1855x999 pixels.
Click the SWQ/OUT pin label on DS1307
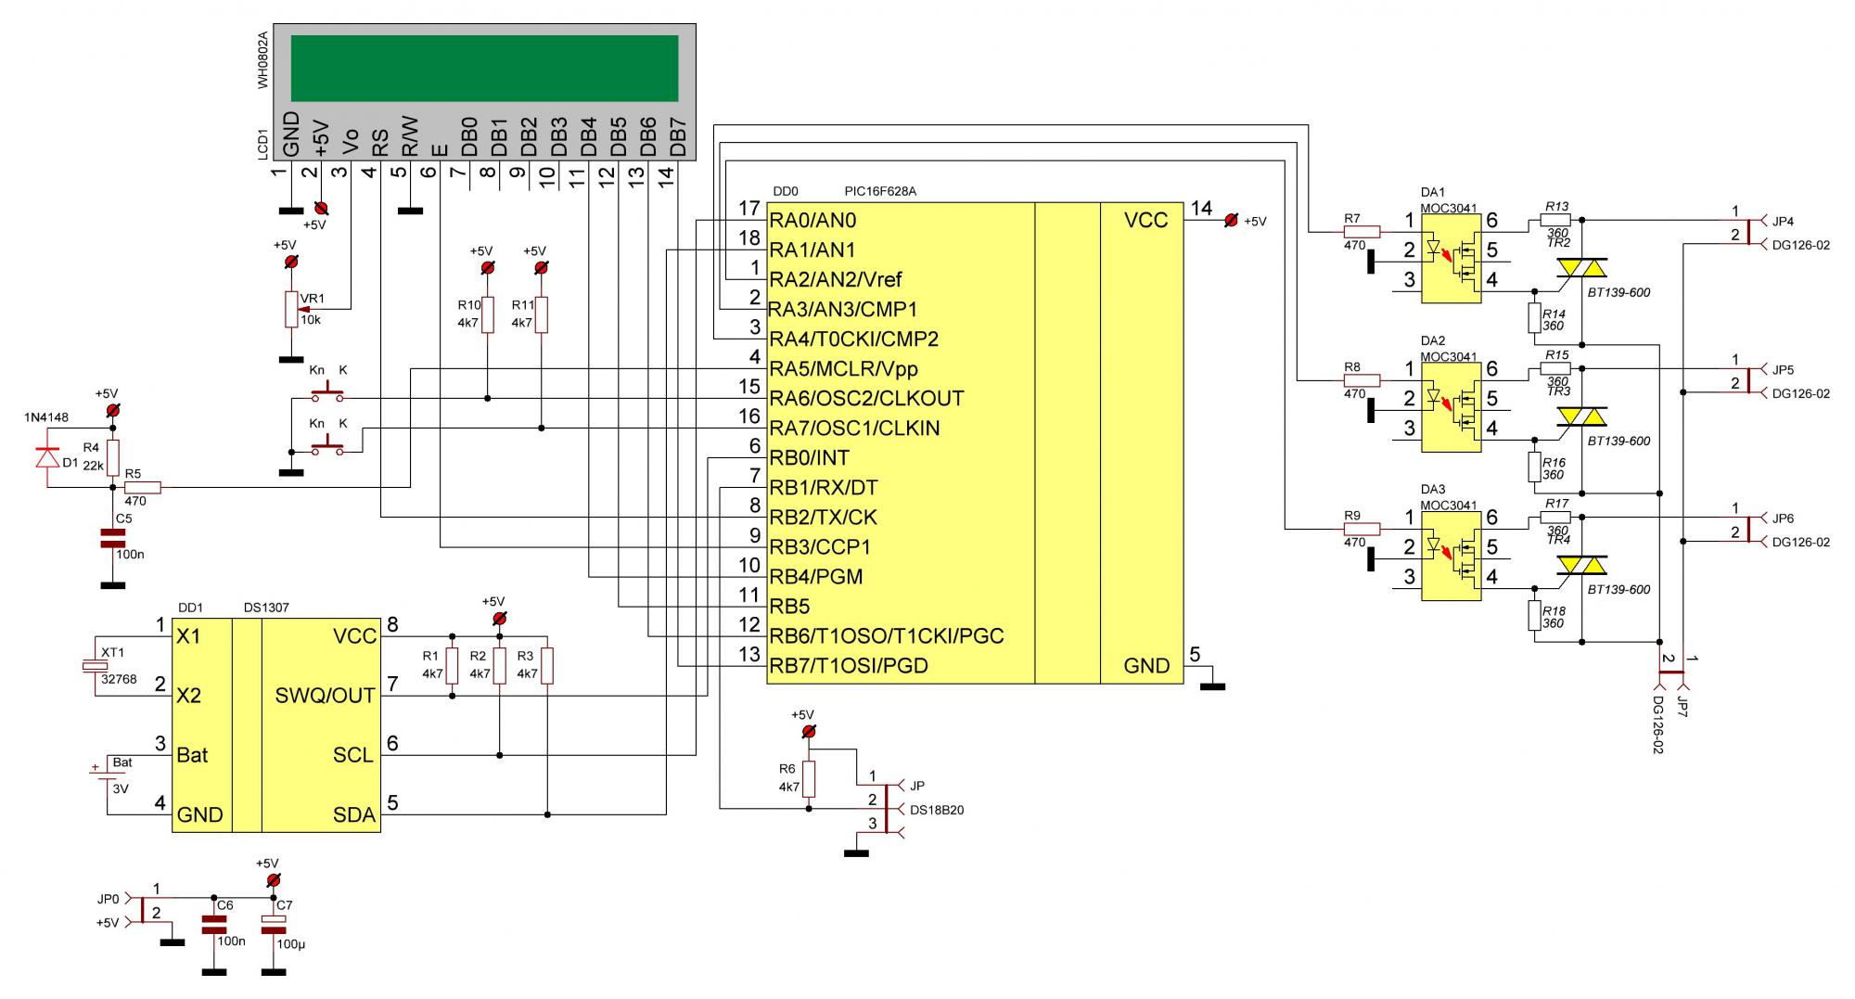tap(325, 696)
